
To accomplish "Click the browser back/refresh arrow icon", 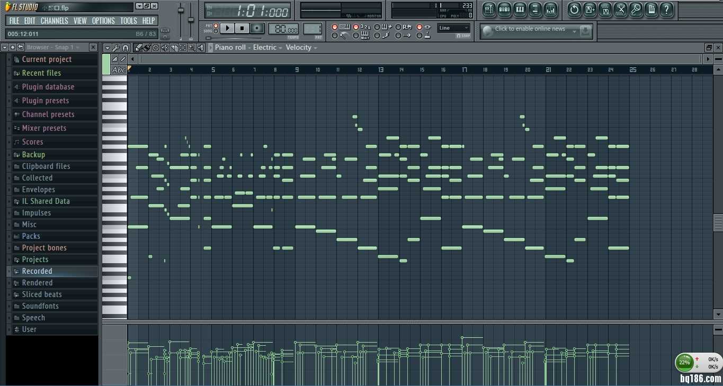I will [x=21, y=47].
